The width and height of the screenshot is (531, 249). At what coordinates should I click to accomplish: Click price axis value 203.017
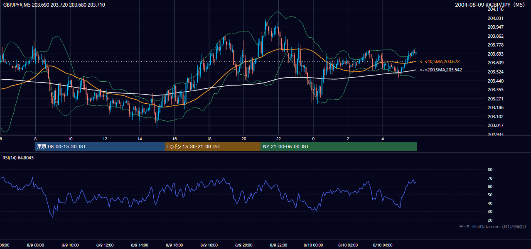tap(495, 125)
